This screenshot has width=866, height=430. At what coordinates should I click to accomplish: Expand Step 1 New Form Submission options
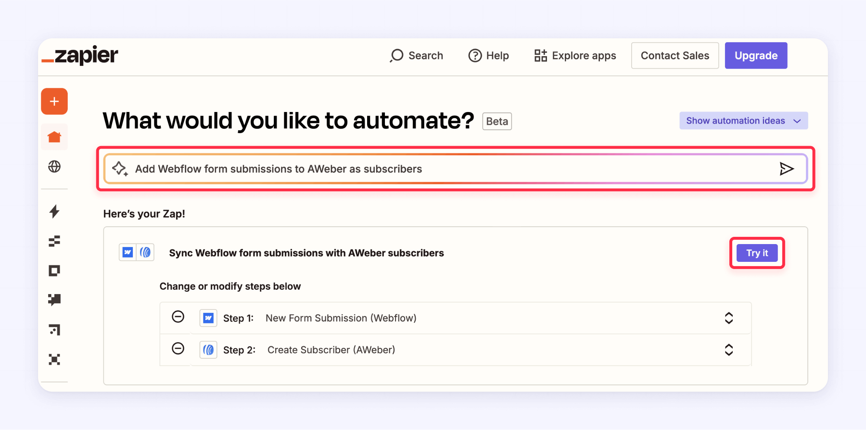point(729,318)
